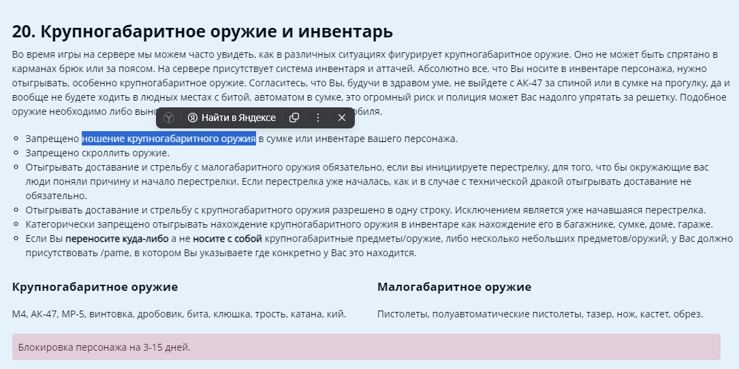Click the weapons list starting with 'M4, AK-47'
This screenshot has width=739, height=369.
pyautogui.click(x=179, y=314)
